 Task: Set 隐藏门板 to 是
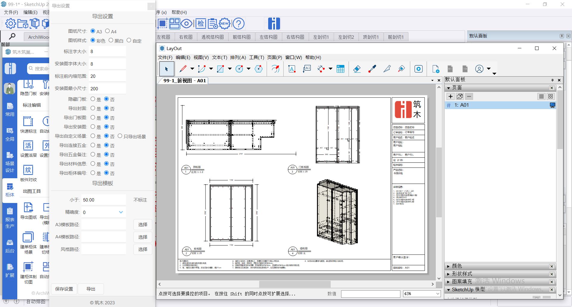(93, 99)
